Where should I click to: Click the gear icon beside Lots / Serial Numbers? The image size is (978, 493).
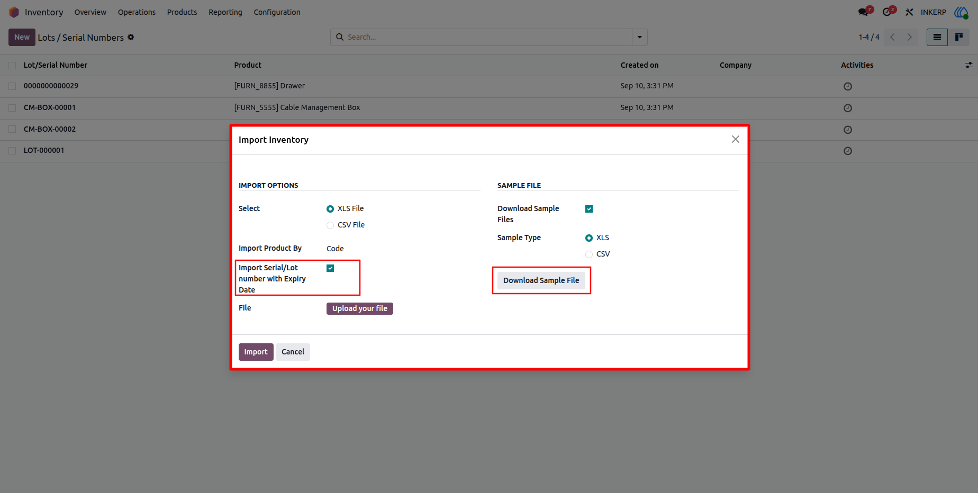click(131, 37)
